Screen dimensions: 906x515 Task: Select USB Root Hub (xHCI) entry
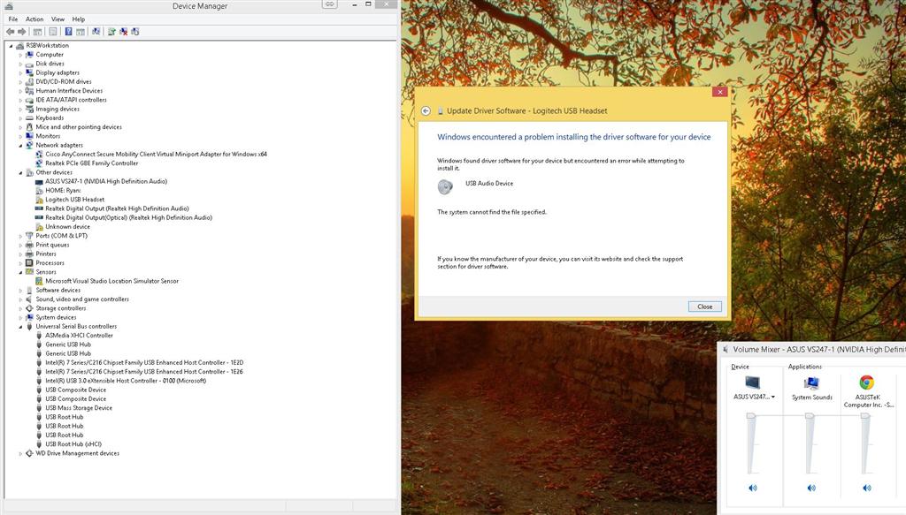(73, 444)
